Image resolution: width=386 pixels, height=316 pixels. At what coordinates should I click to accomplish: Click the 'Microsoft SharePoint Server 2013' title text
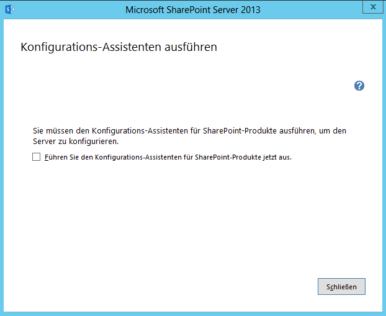coord(193,10)
